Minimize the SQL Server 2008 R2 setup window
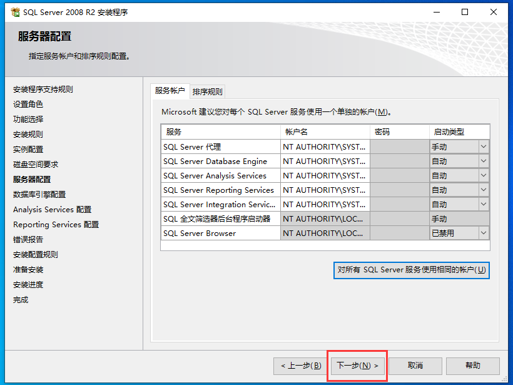513x385 pixels. [x=437, y=12]
